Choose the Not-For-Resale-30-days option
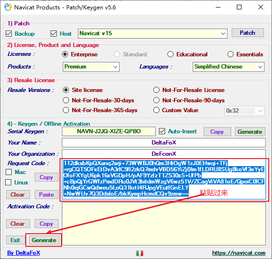This screenshot has height=259, width=272. coord(66,100)
